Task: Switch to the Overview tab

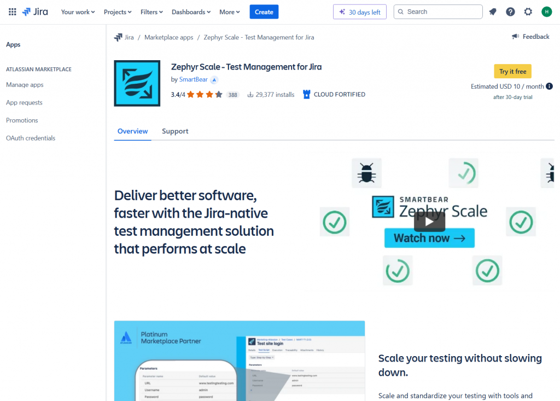Action: 132,131
